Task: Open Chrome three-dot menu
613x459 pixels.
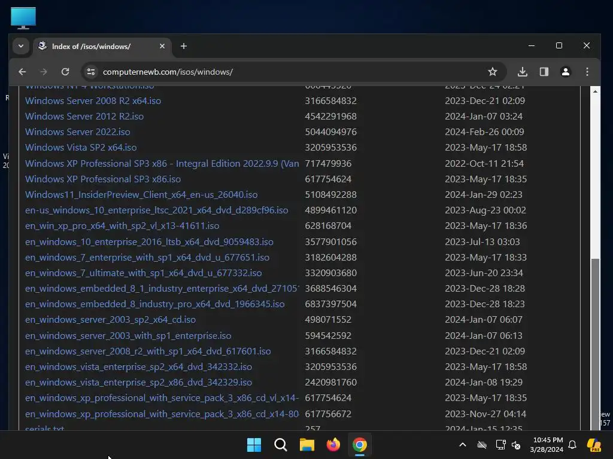Action: (x=587, y=72)
